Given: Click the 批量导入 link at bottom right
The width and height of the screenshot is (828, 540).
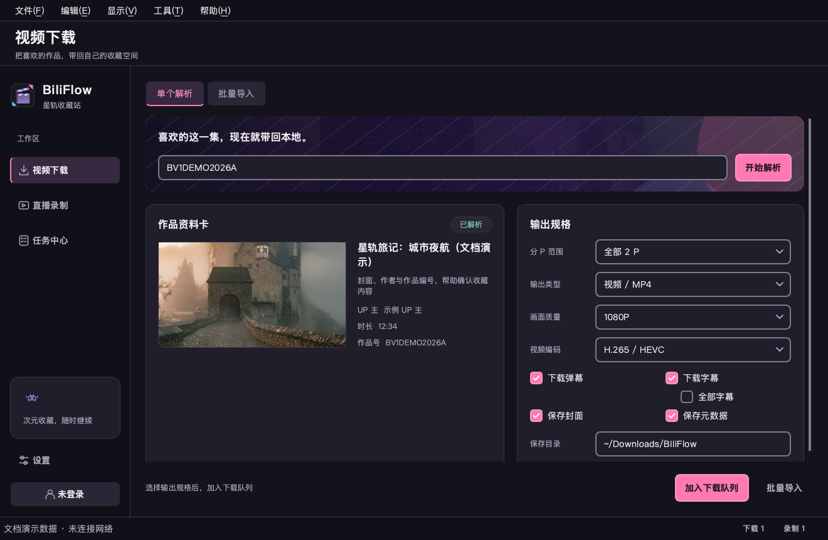Looking at the screenshot, I should coord(784,488).
